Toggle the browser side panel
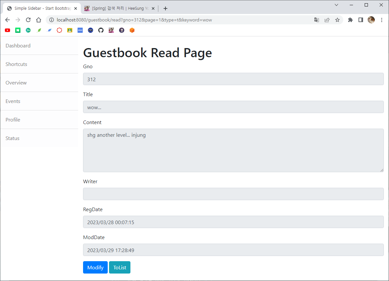Viewport: 389px width, 281px height. (361, 20)
